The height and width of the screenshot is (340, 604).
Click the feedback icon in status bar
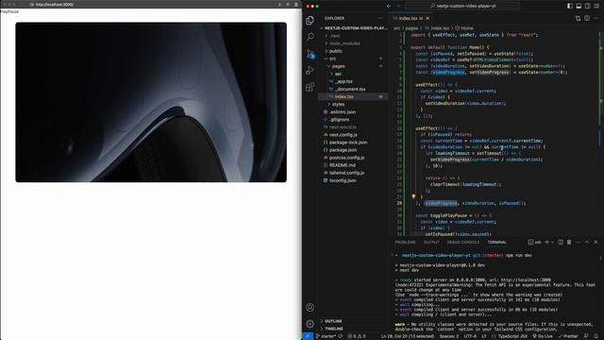[x=586, y=336]
